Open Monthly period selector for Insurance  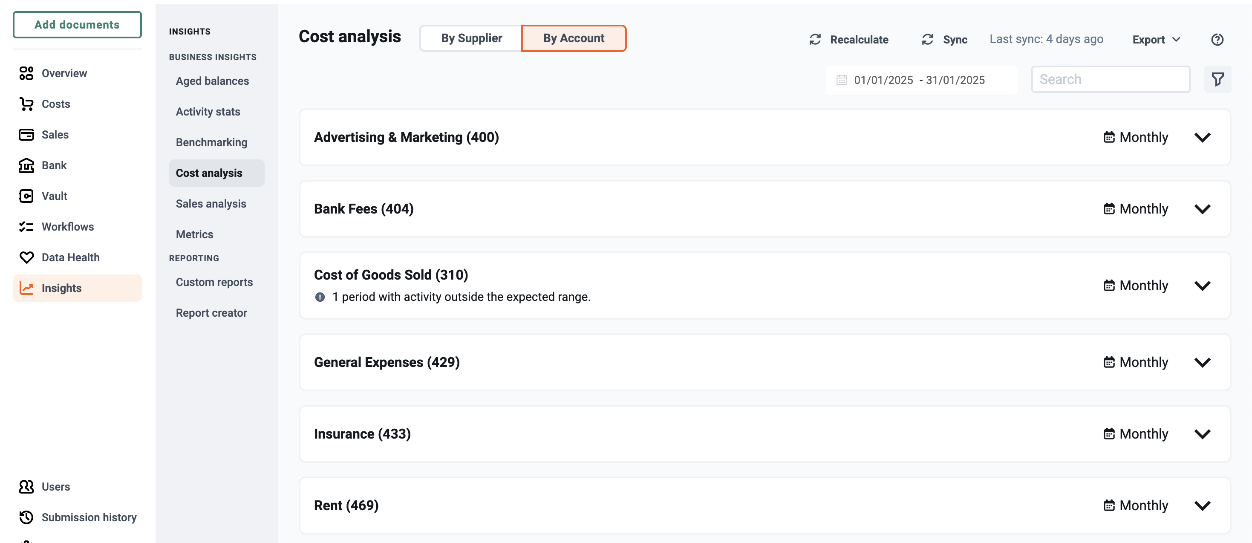[x=1135, y=433]
